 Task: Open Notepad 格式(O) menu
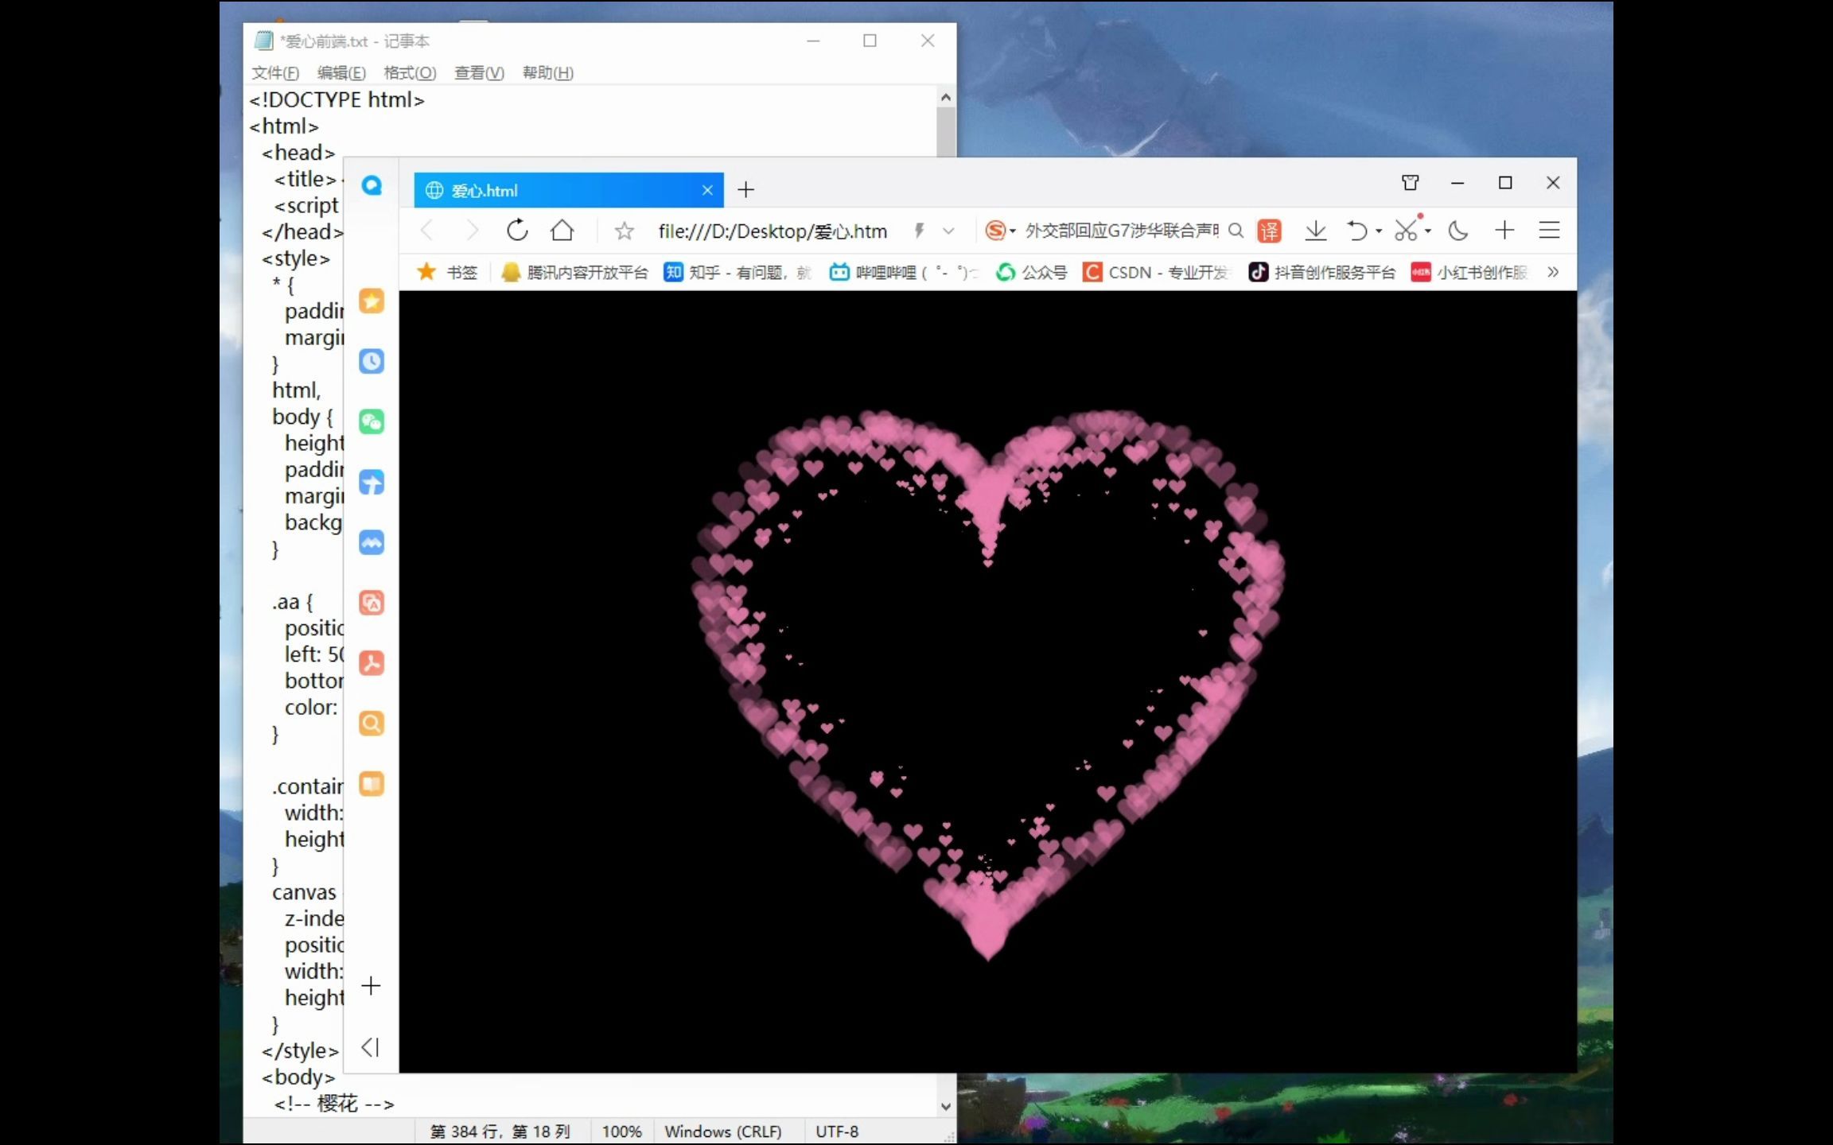tap(410, 73)
